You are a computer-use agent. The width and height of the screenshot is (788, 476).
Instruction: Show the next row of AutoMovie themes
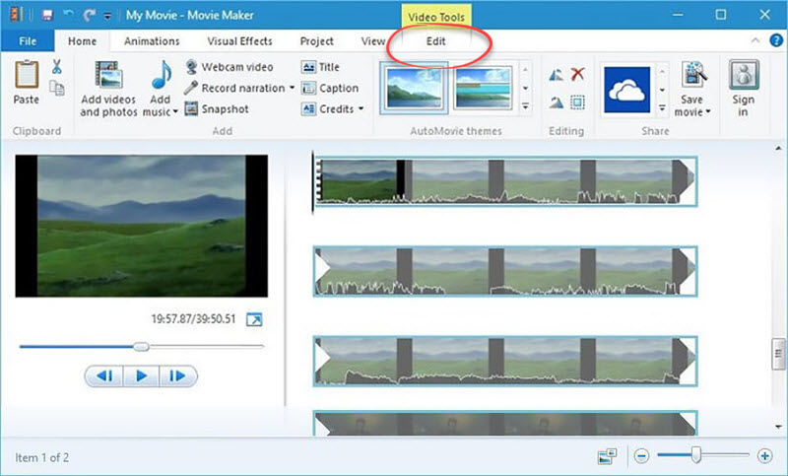pyautogui.click(x=525, y=88)
